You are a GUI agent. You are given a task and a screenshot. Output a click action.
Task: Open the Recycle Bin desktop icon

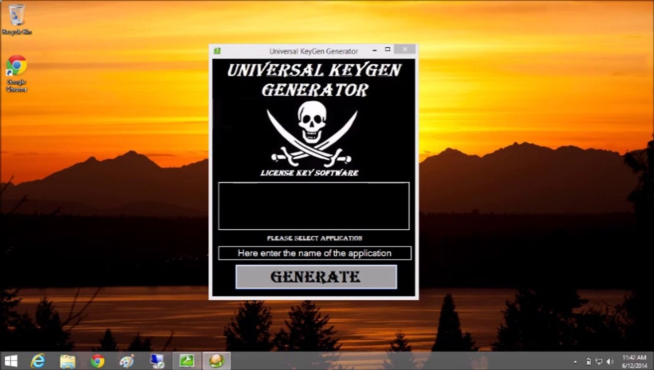coord(16,20)
